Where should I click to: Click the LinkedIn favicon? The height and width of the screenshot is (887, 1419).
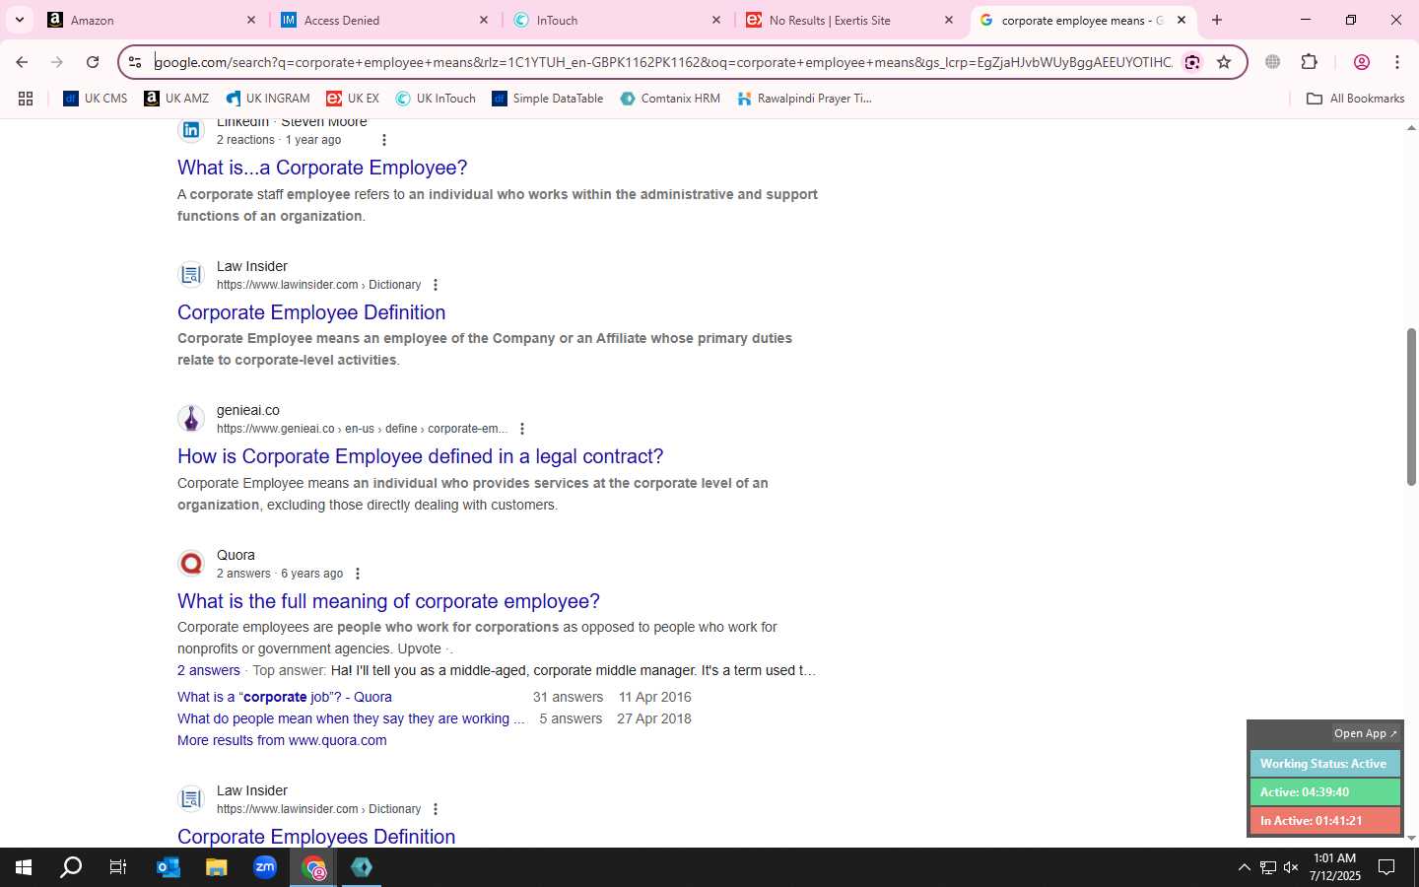[x=191, y=130]
